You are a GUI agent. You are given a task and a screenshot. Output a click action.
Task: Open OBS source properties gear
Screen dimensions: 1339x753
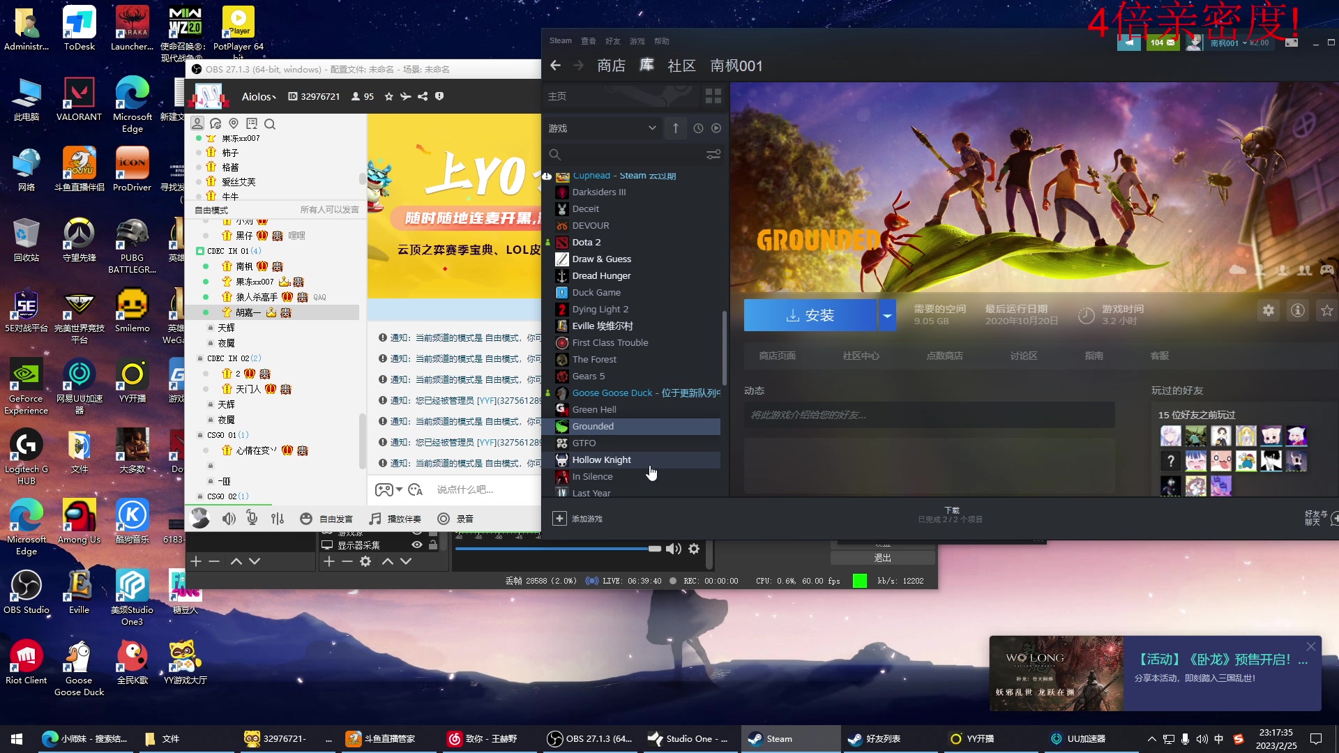365,561
